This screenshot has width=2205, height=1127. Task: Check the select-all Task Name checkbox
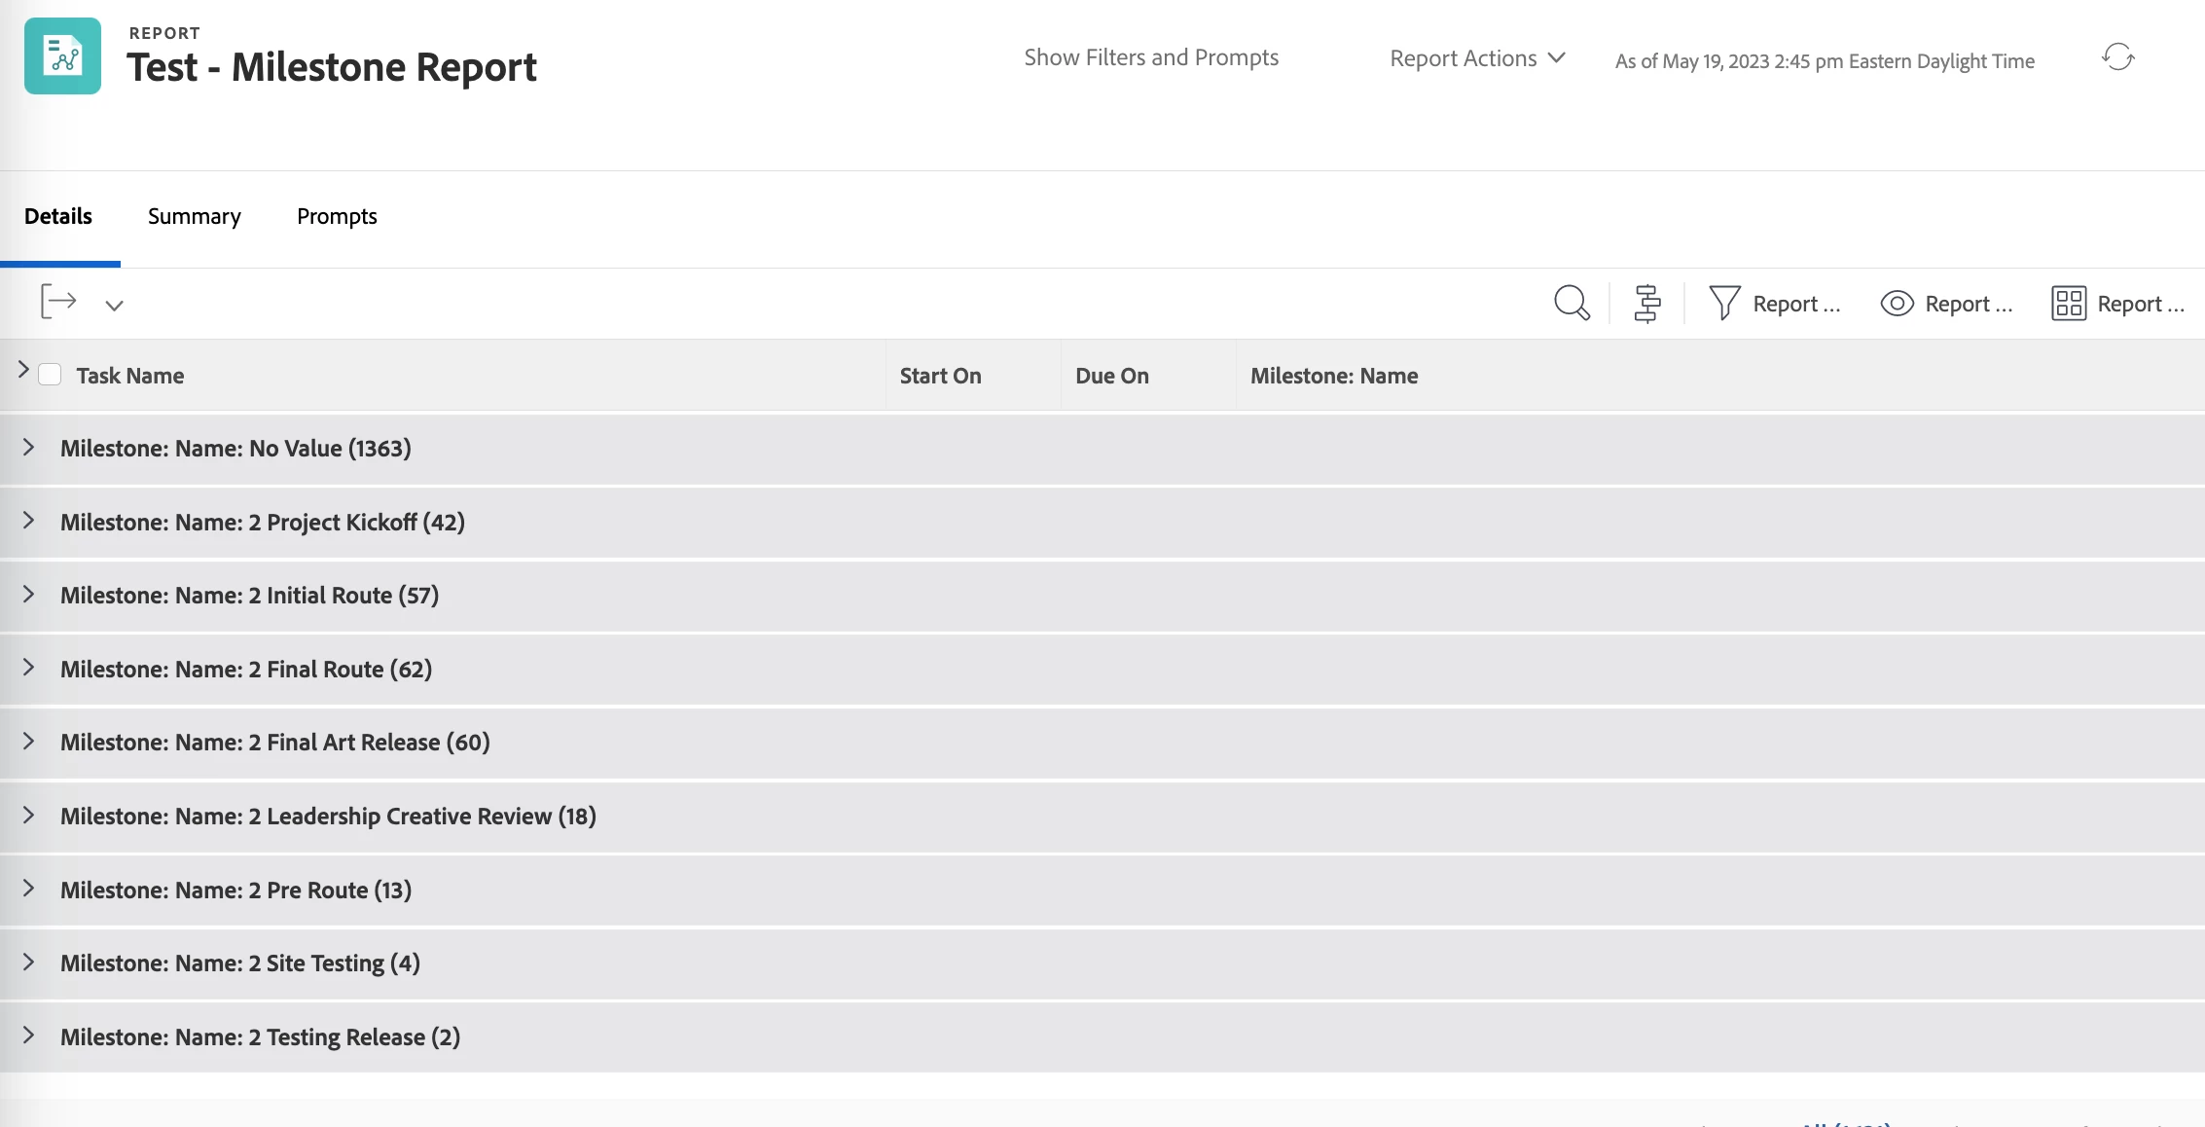point(50,375)
